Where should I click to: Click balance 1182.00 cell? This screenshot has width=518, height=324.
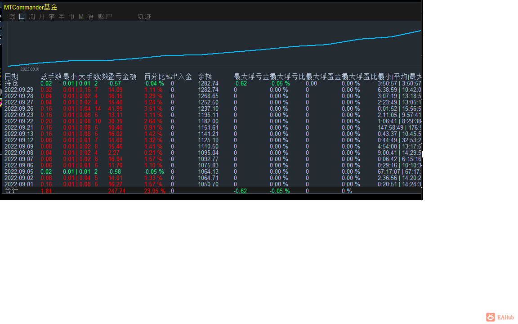click(x=208, y=121)
